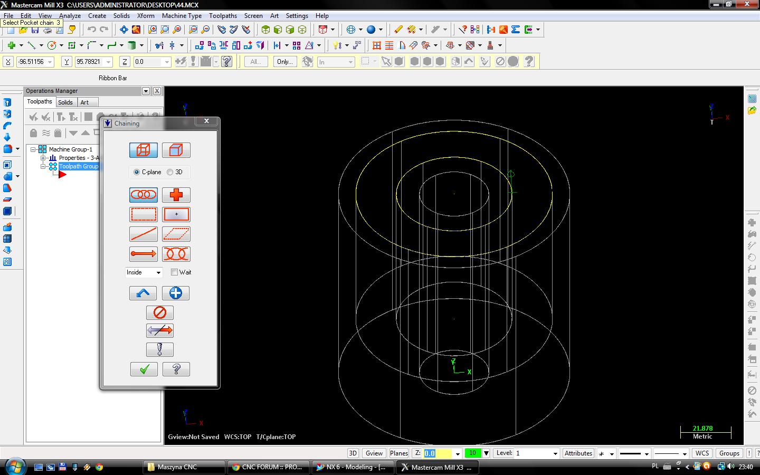Click the blue shaded sphere icon
The height and width of the screenshot is (475, 760).
click(x=371, y=30)
